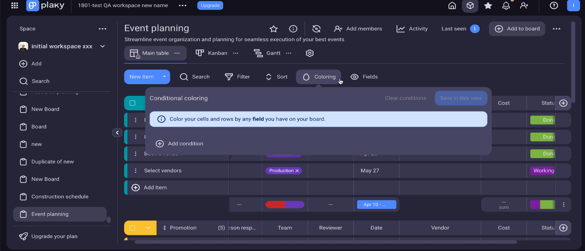Click Add to board button
585x251 pixels.
[x=517, y=29]
